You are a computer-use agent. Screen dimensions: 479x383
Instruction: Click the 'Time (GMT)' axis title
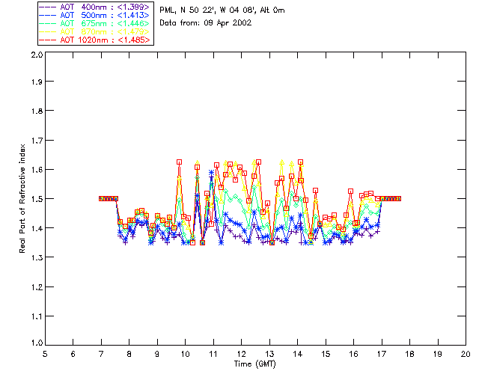(255, 364)
